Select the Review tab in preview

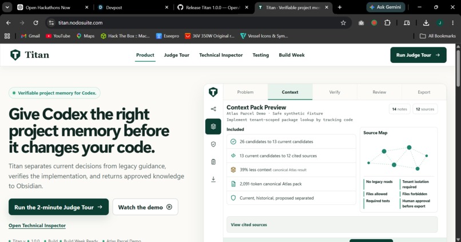coord(379,92)
